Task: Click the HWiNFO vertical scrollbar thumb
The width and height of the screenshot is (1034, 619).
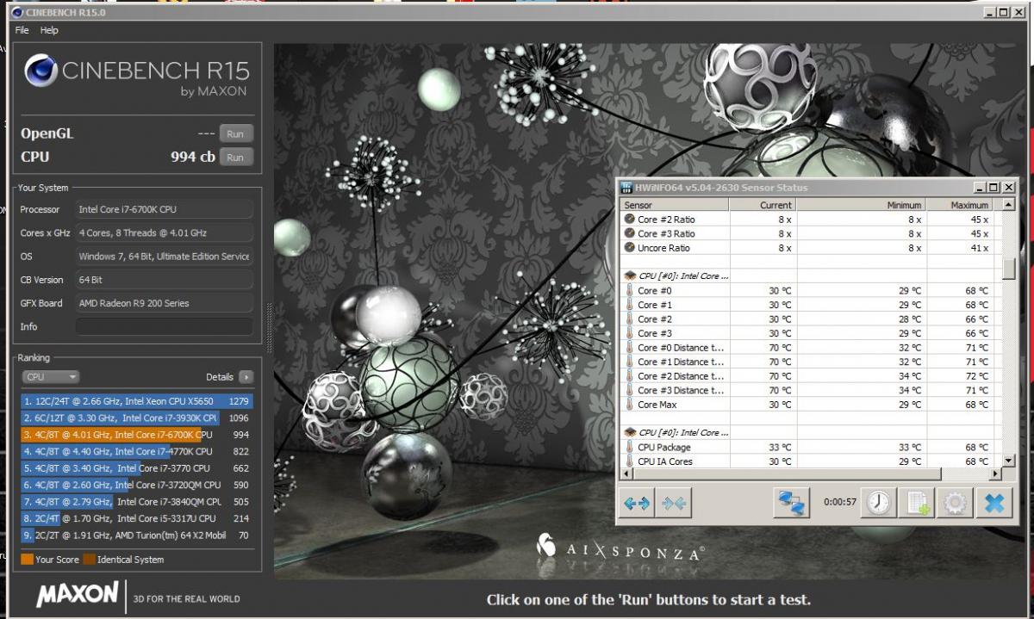Action: click(1008, 269)
